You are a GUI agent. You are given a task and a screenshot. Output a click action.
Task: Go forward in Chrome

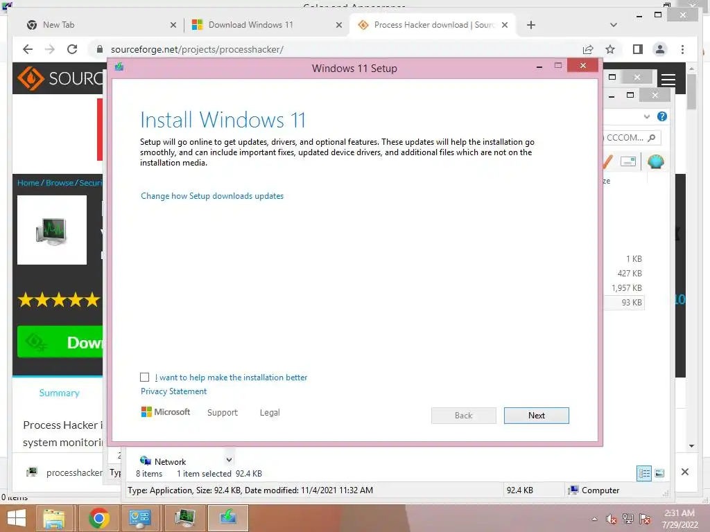(x=50, y=49)
